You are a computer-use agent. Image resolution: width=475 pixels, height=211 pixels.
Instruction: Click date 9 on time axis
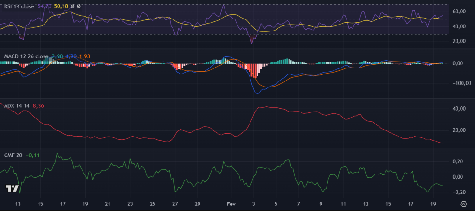click(x=321, y=204)
